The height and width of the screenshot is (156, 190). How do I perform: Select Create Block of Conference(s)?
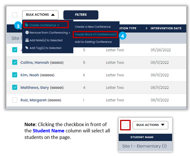click(x=95, y=34)
